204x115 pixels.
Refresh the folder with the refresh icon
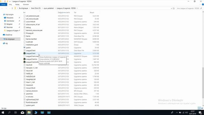174,8
